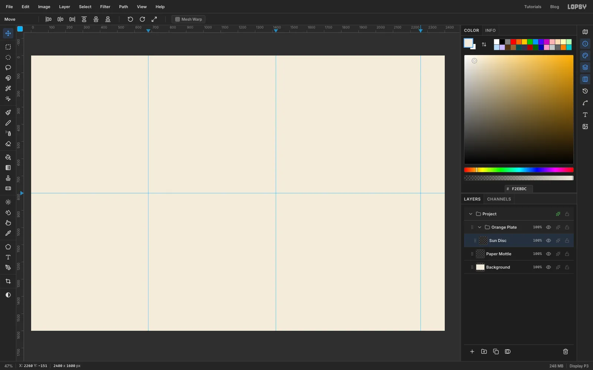Toggle visibility of Orange Plate group

pyautogui.click(x=549, y=227)
